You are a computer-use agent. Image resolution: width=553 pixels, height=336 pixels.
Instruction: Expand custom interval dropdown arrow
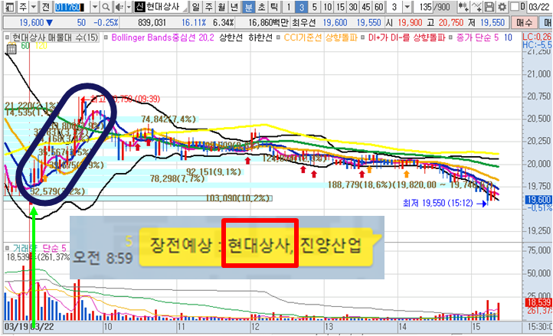coord(407,7)
